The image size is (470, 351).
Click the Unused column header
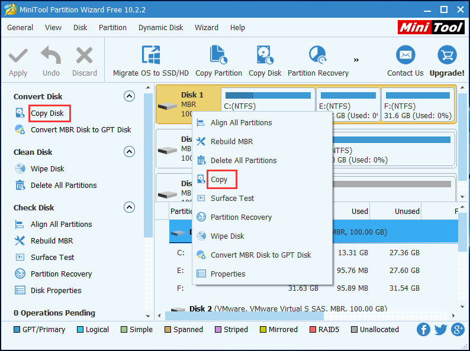(x=395, y=212)
